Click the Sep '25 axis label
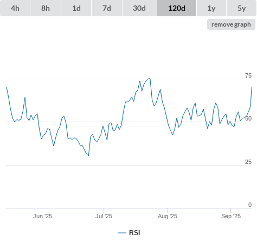The width and height of the screenshot is (257, 247). pyautogui.click(x=231, y=216)
